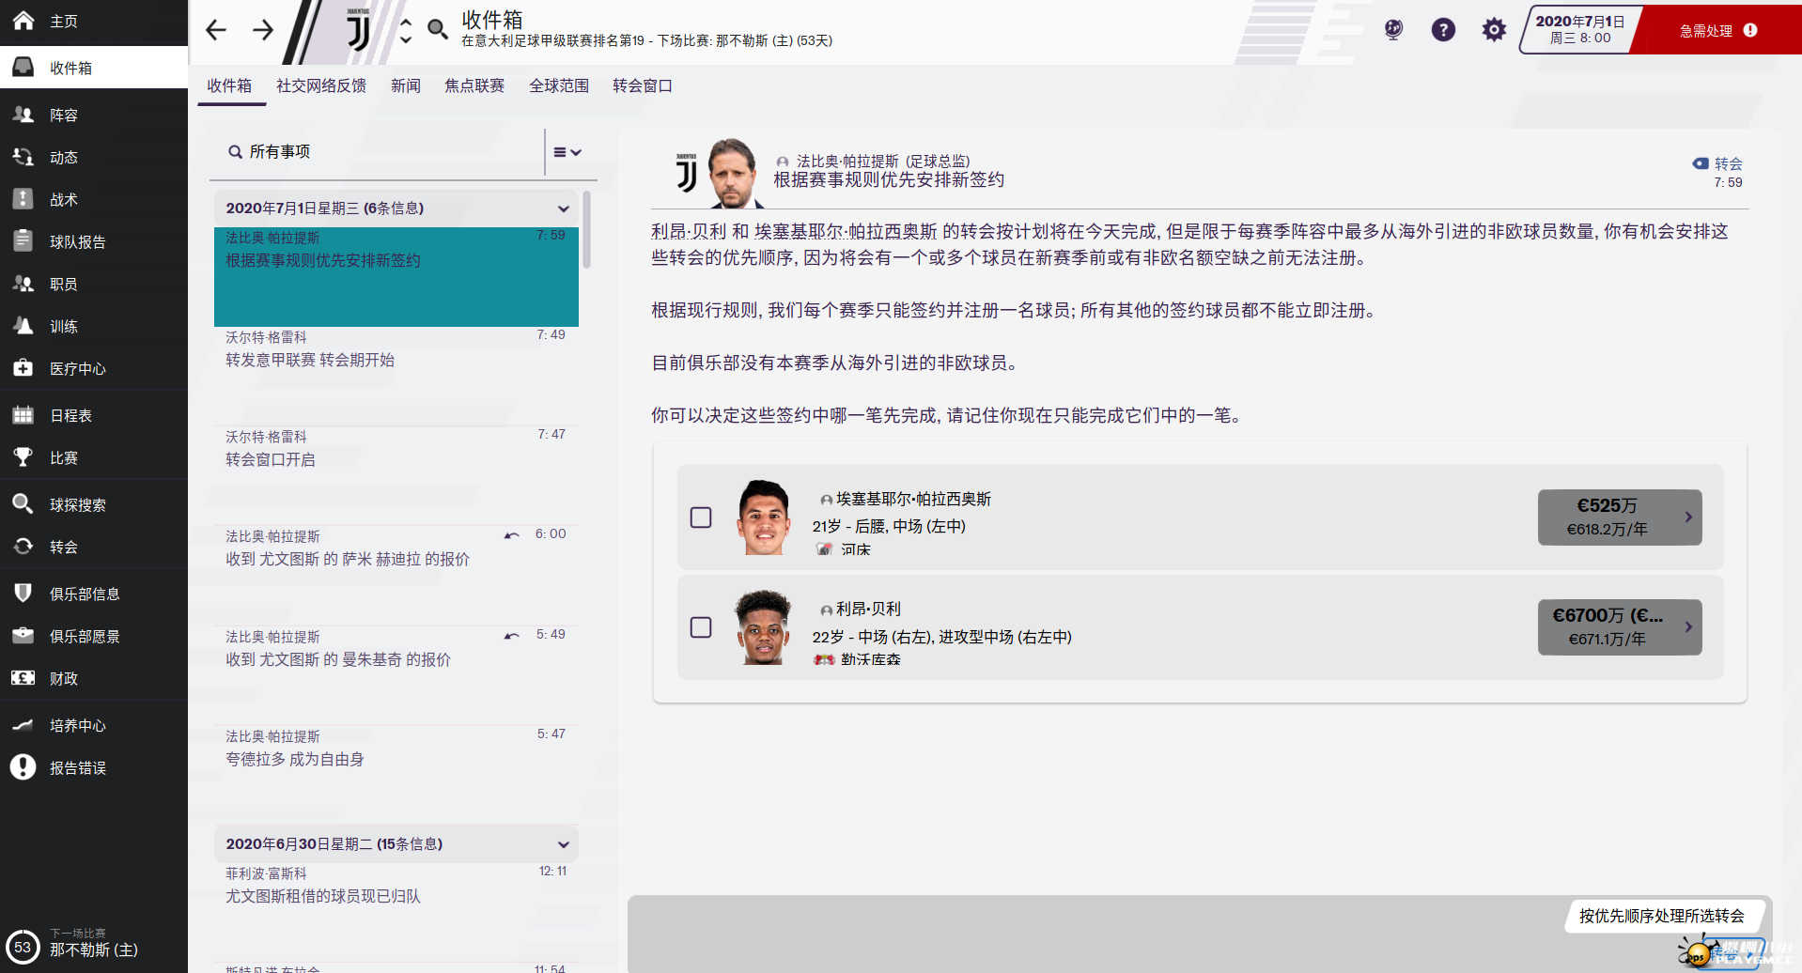This screenshot has width=1802, height=973.
Task: Switch to the 转会窗口 tab
Action: (x=642, y=86)
